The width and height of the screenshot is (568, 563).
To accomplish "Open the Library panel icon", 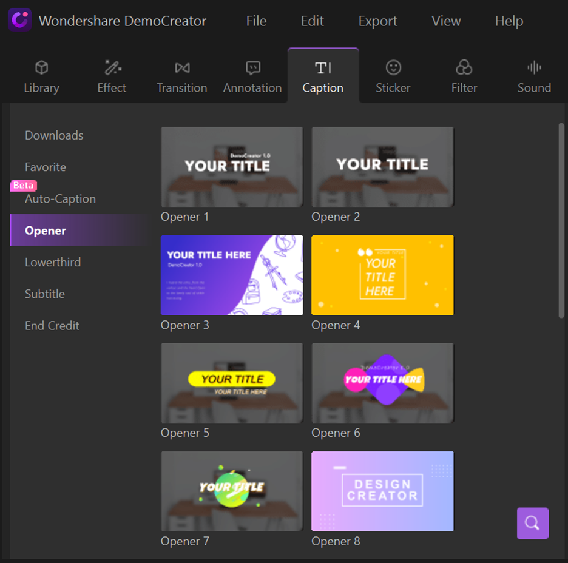I will [42, 67].
